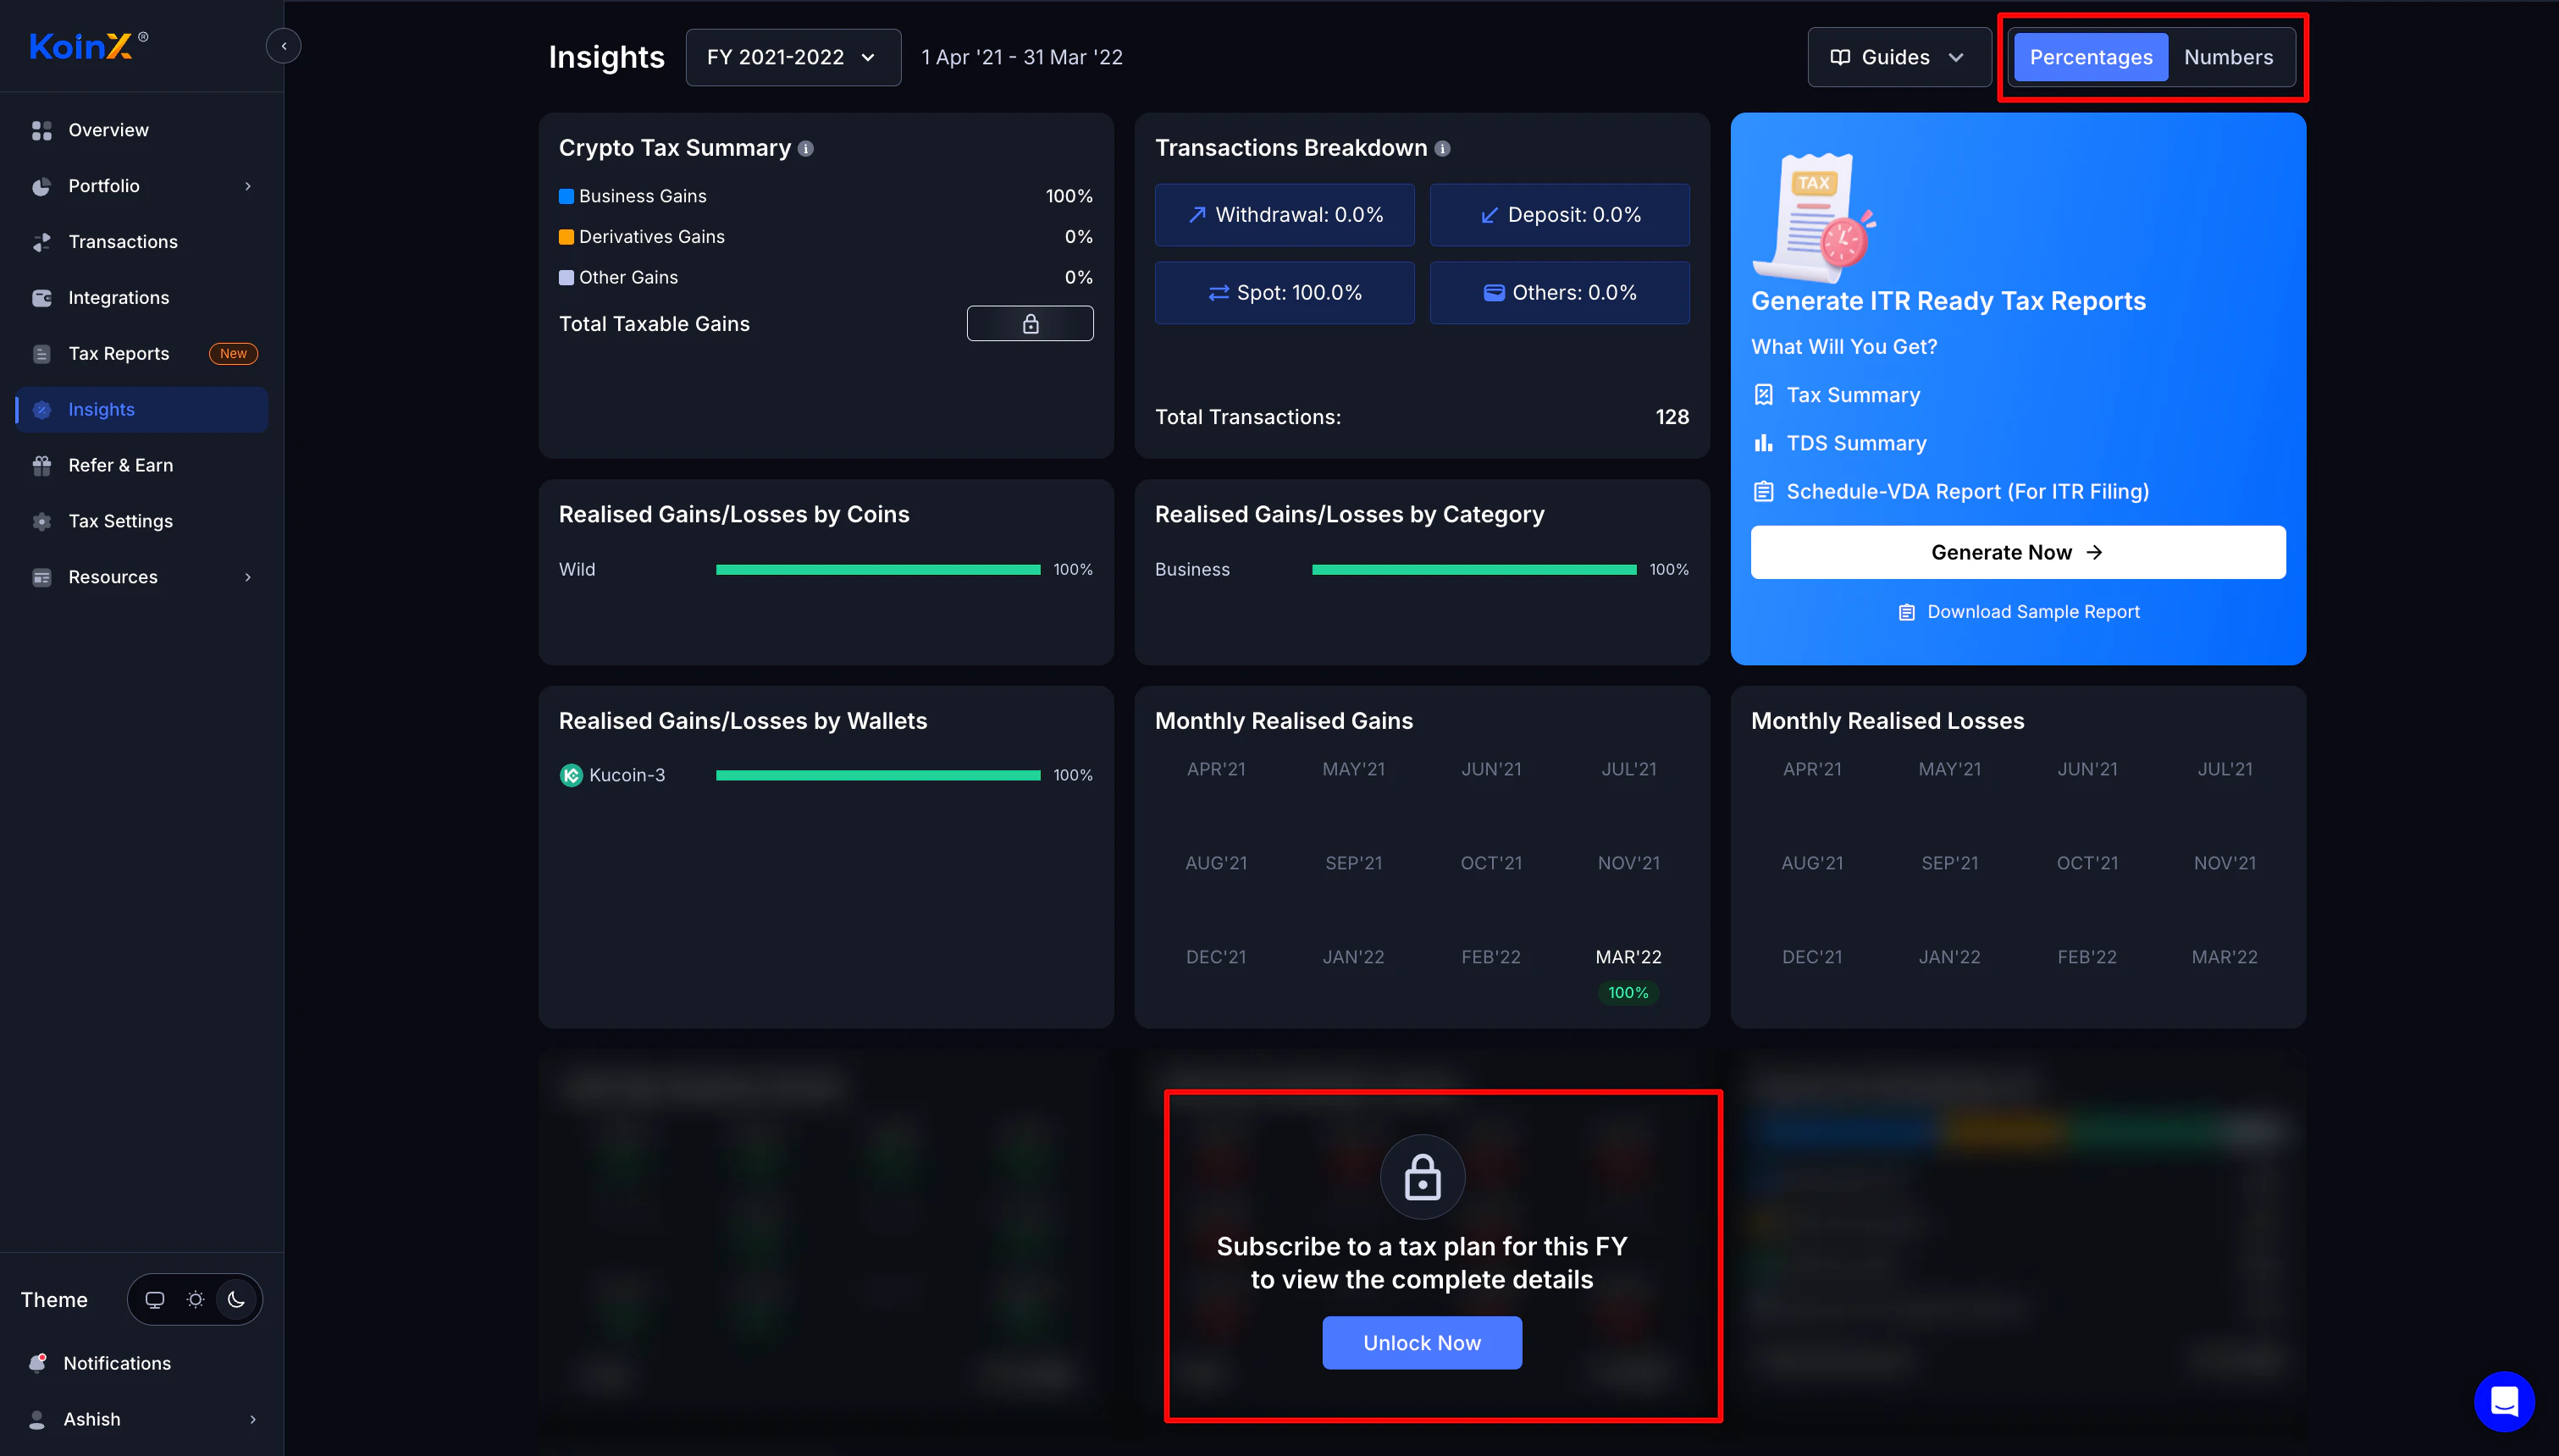Click the Insights sidebar icon
The image size is (2559, 1456).
42,410
